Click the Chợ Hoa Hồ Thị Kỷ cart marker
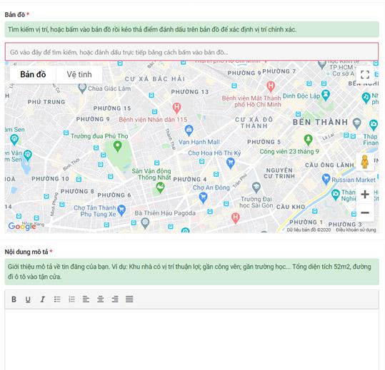 click(230, 163)
